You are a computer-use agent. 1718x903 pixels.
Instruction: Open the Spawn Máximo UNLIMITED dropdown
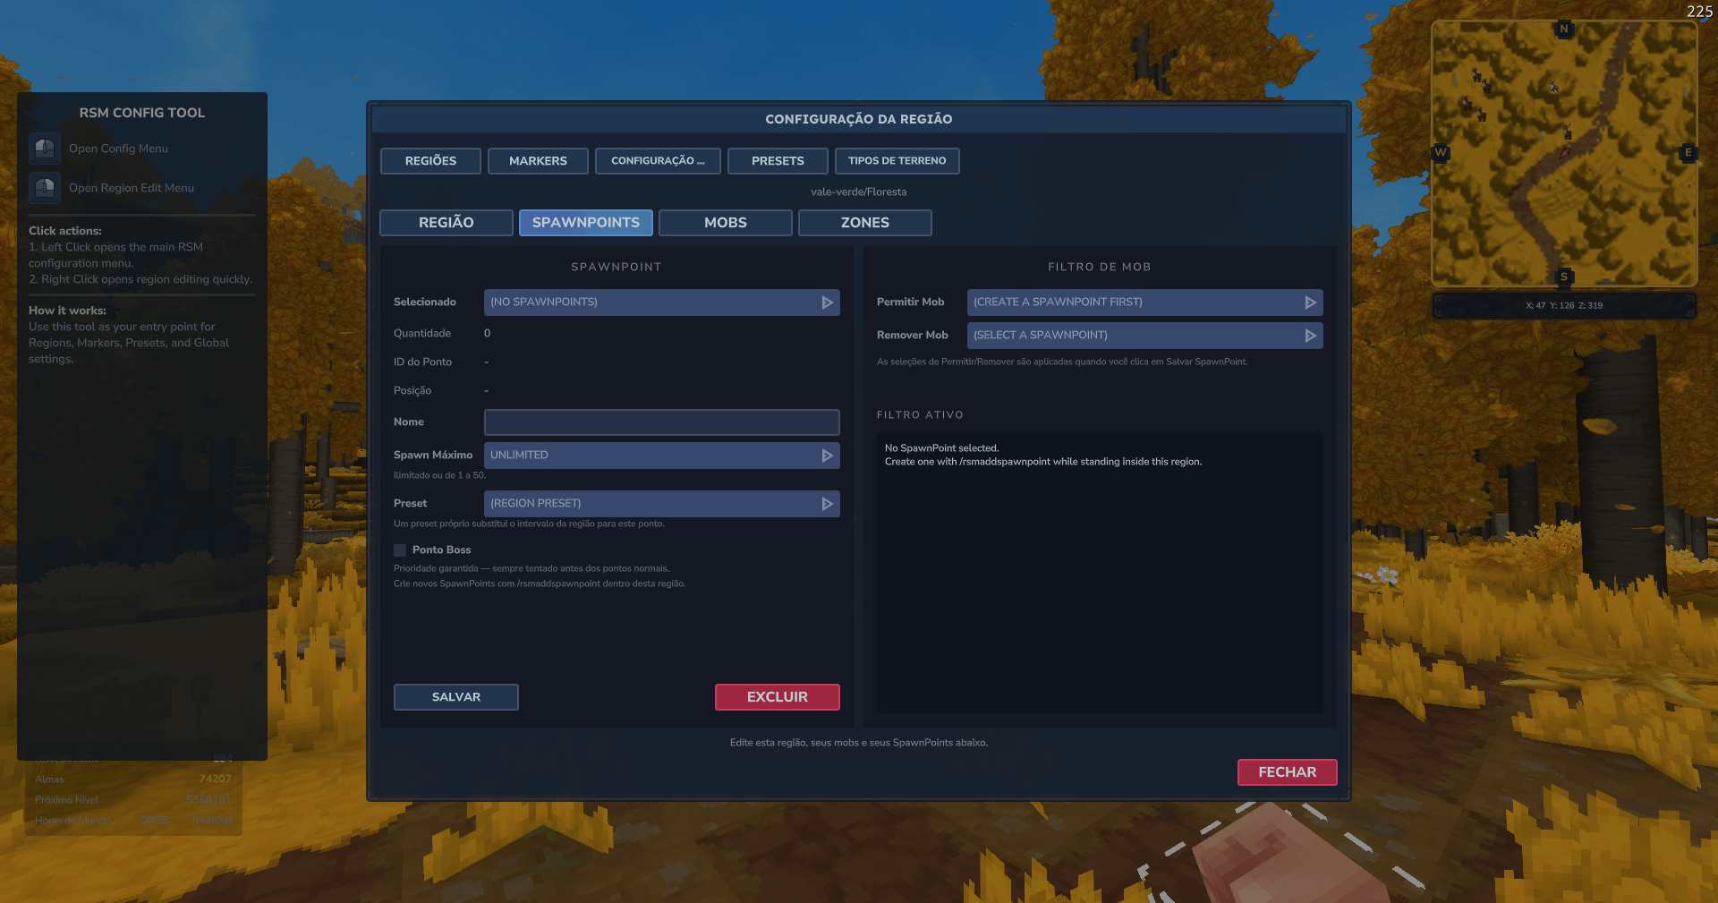click(x=662, y=456)
